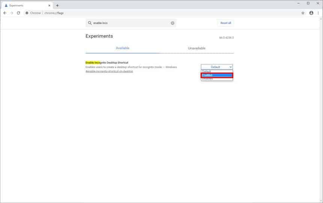Open the #enable-incognito-shortcut-on-desktop link
This screenshot has width=323, height=203.
click(109, 71)
